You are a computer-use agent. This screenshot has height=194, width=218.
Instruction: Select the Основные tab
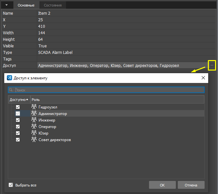coord(26,5)
